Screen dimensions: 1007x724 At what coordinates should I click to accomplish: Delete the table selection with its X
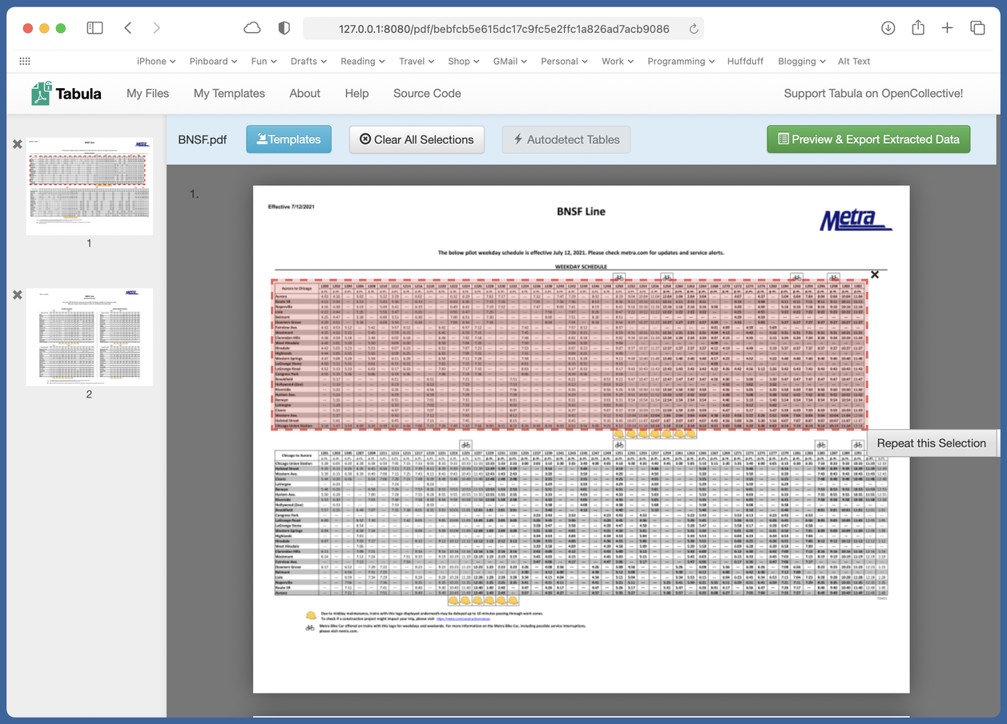click(x=875, y=275)
